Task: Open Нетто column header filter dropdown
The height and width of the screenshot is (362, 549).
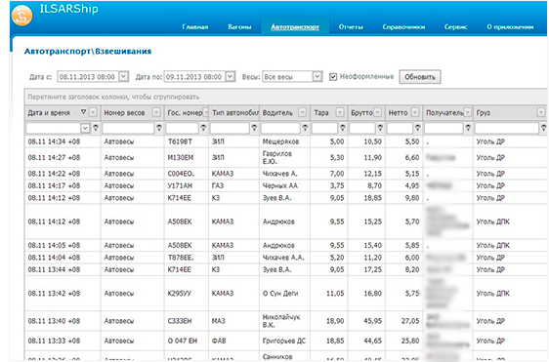Action: coord(415,112)
